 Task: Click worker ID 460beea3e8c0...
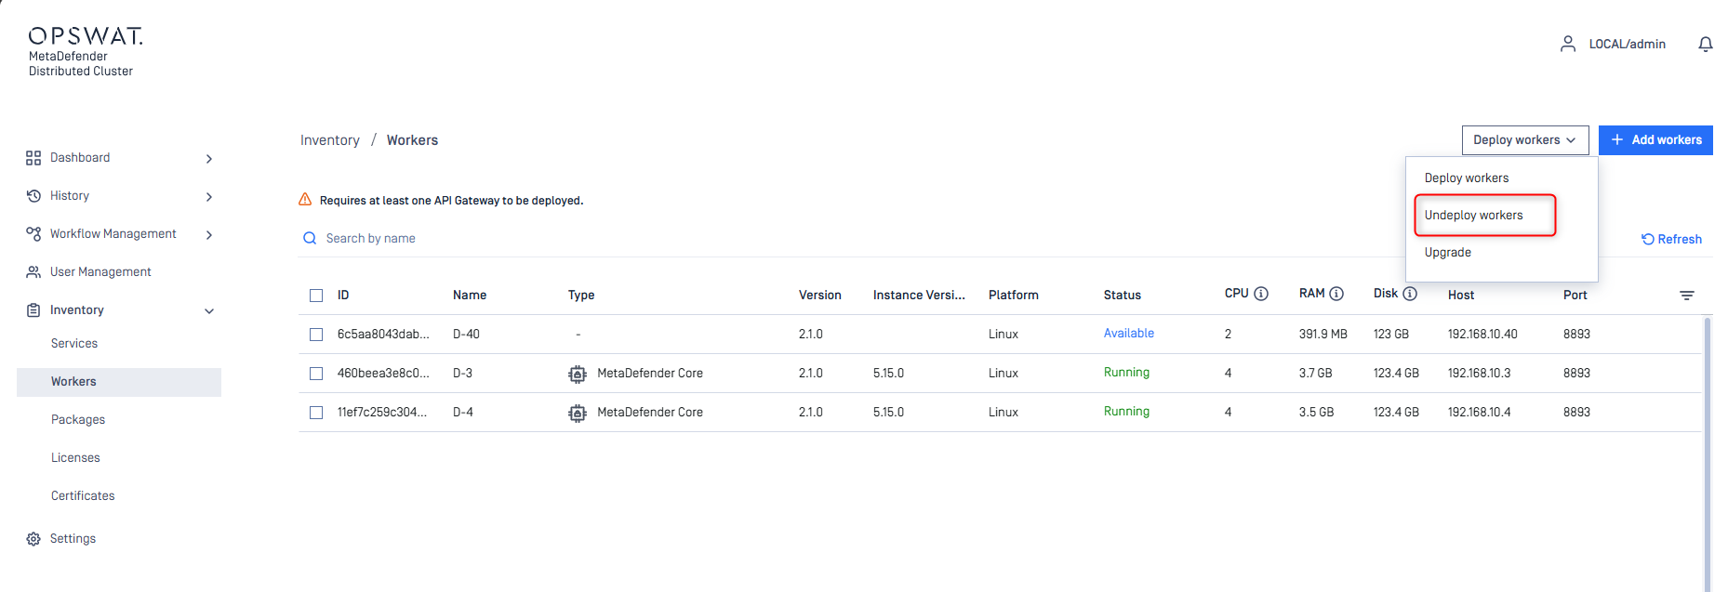click(383, 374)
